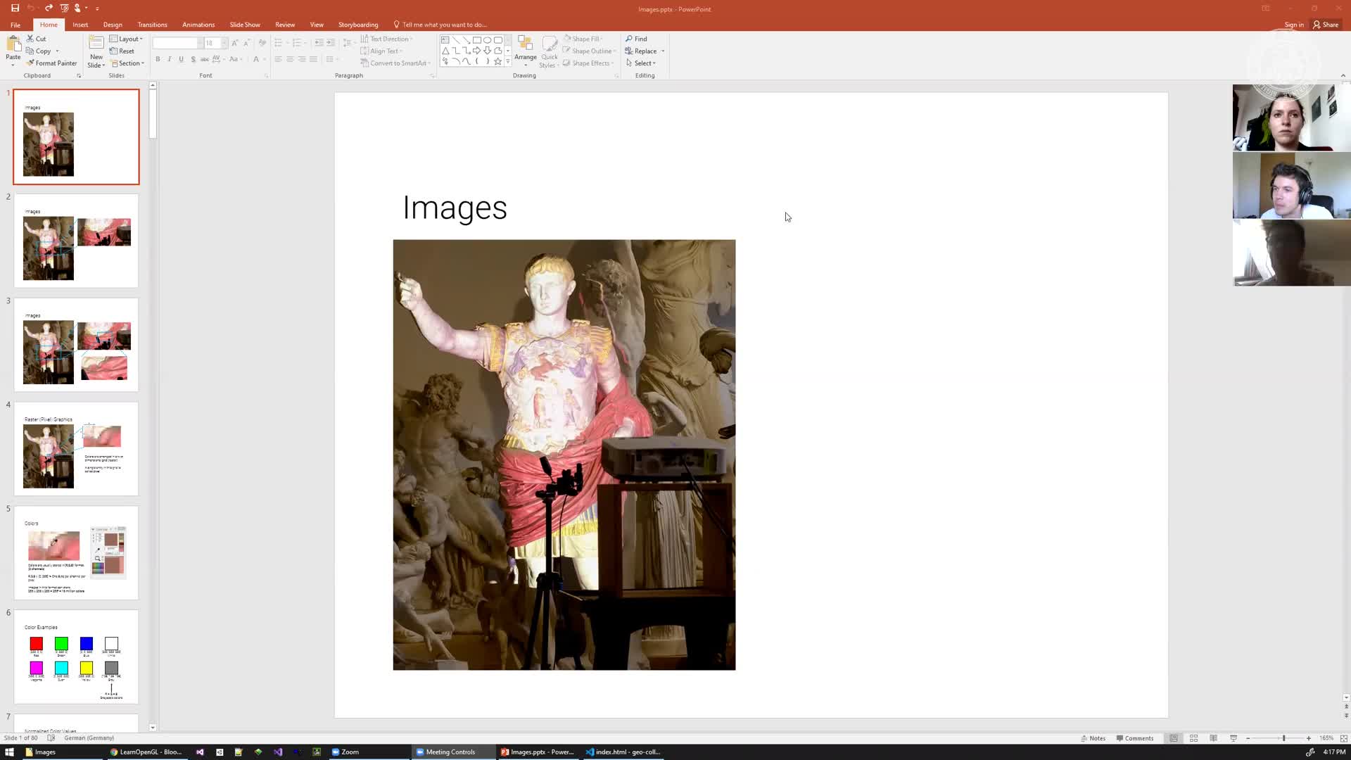Open Reading View from status bar

click(x=1213, y=738)
